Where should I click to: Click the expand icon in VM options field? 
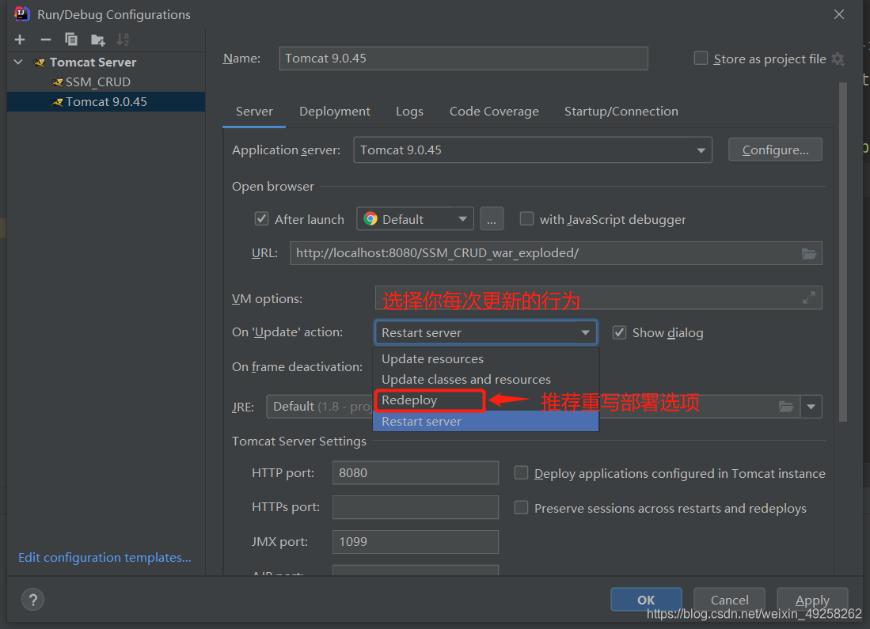click(809, 297)
